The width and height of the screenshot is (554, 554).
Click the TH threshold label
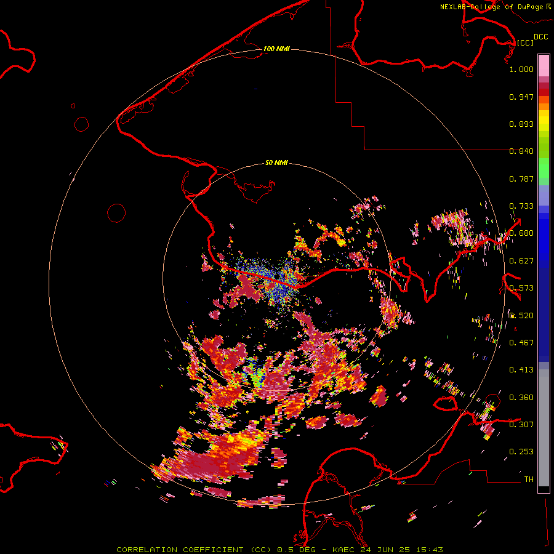point(529,480)
